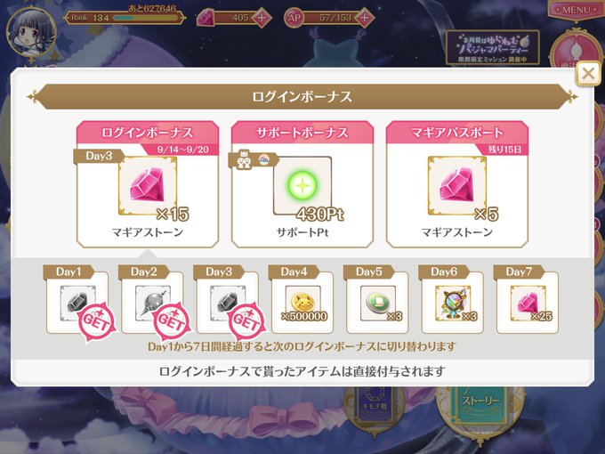Select the サポートボーナス panel header

(x=302, y=133)
